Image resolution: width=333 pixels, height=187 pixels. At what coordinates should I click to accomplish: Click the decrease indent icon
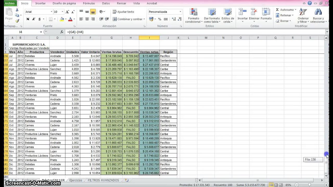(x=101, y=19)
